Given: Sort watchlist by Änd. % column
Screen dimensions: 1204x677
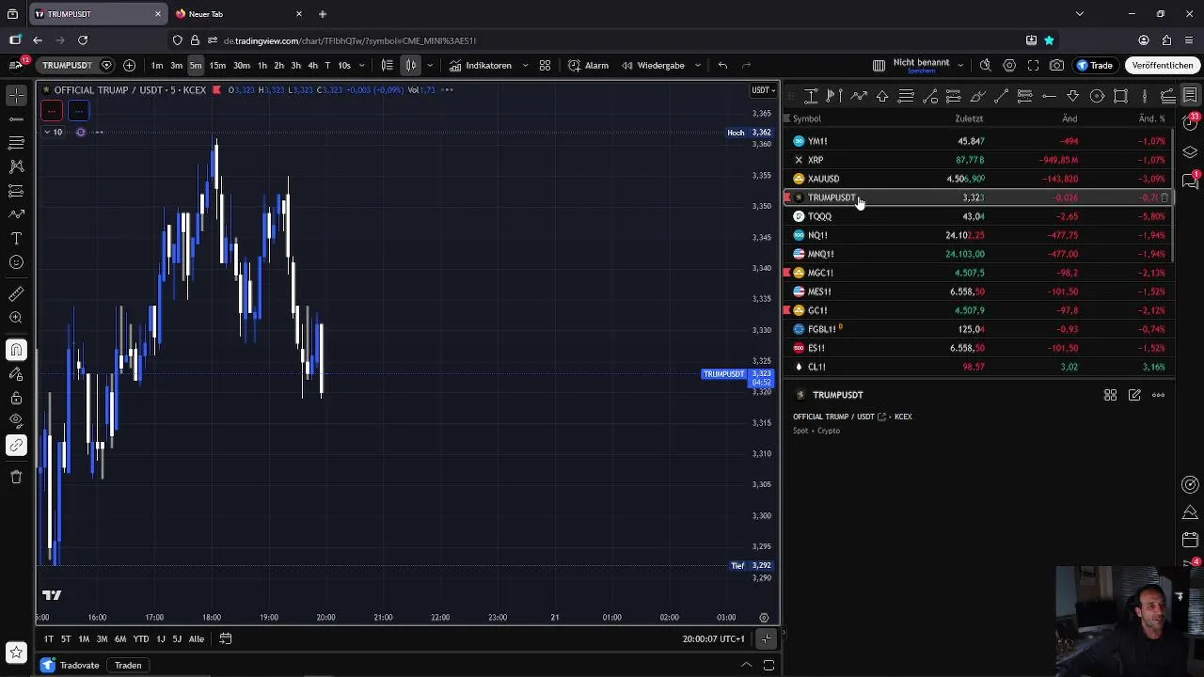Looking at the screenshot, I should pos(1151,118).
